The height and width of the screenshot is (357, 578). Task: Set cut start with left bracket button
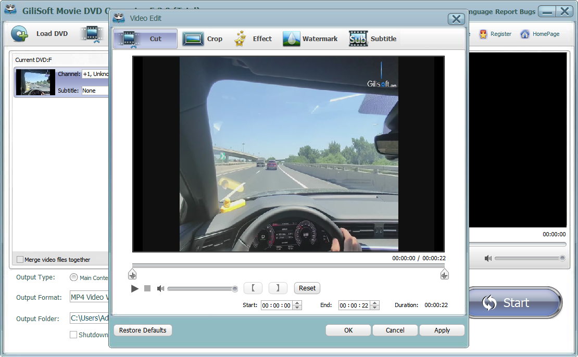pos(253,288)
